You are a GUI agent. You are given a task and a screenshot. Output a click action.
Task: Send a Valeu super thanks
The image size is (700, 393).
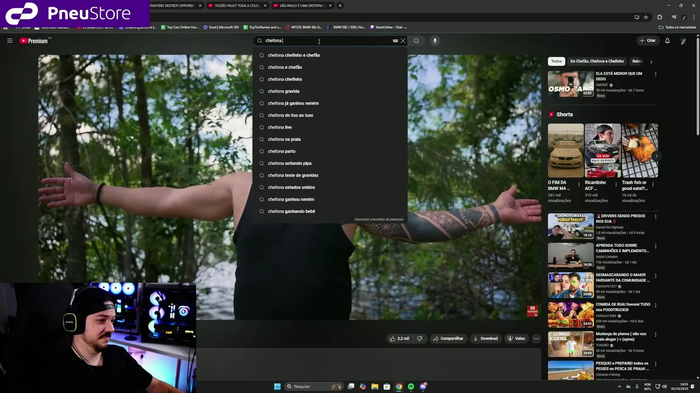pos(516,338)
